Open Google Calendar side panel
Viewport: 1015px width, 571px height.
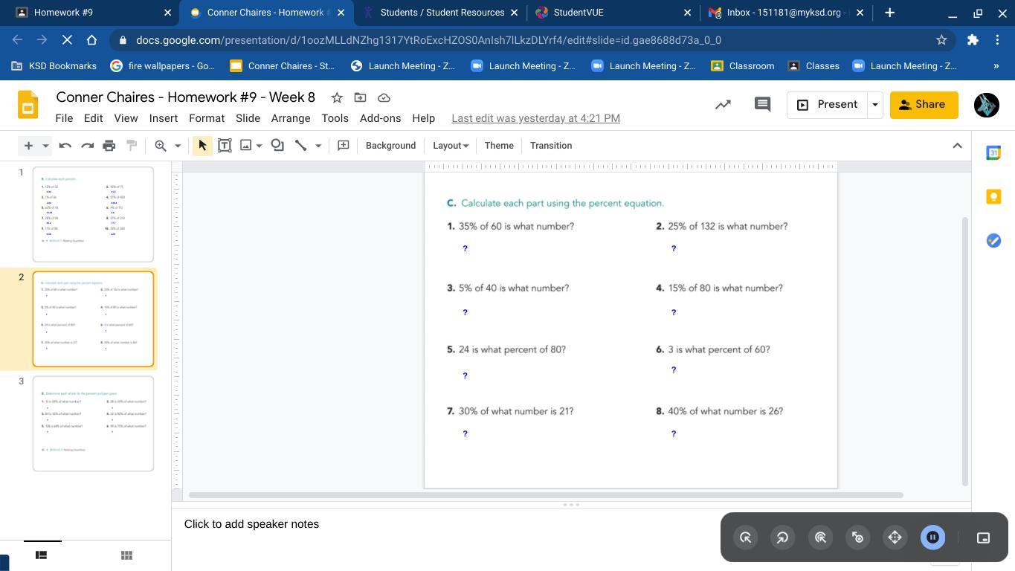click(x=993, y=152)
